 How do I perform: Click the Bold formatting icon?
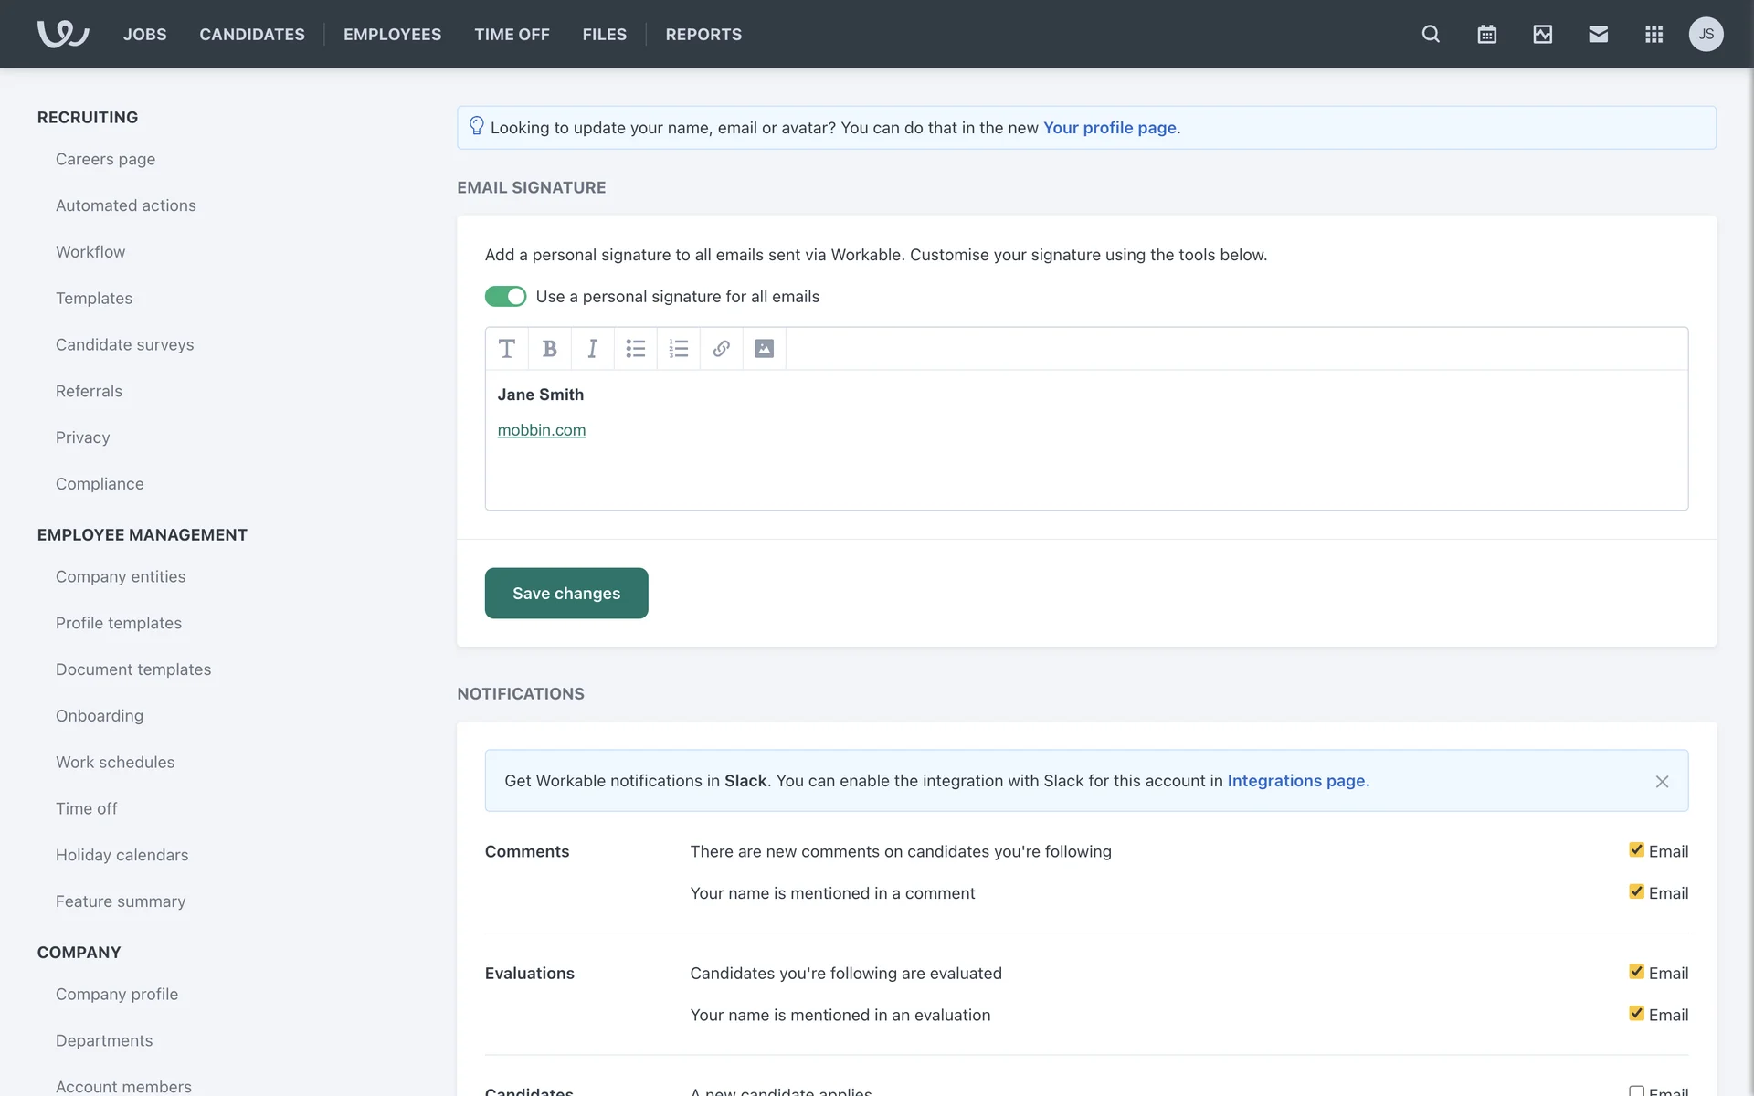[549, 349]
